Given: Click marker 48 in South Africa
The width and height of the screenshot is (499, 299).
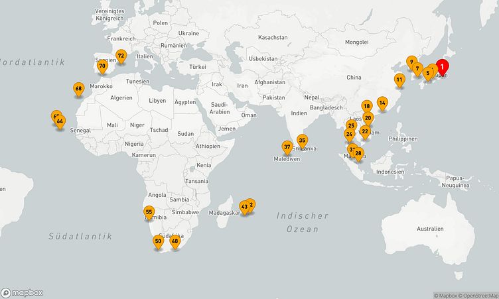Looking at the screenshot, I should (x=175, y=241).
